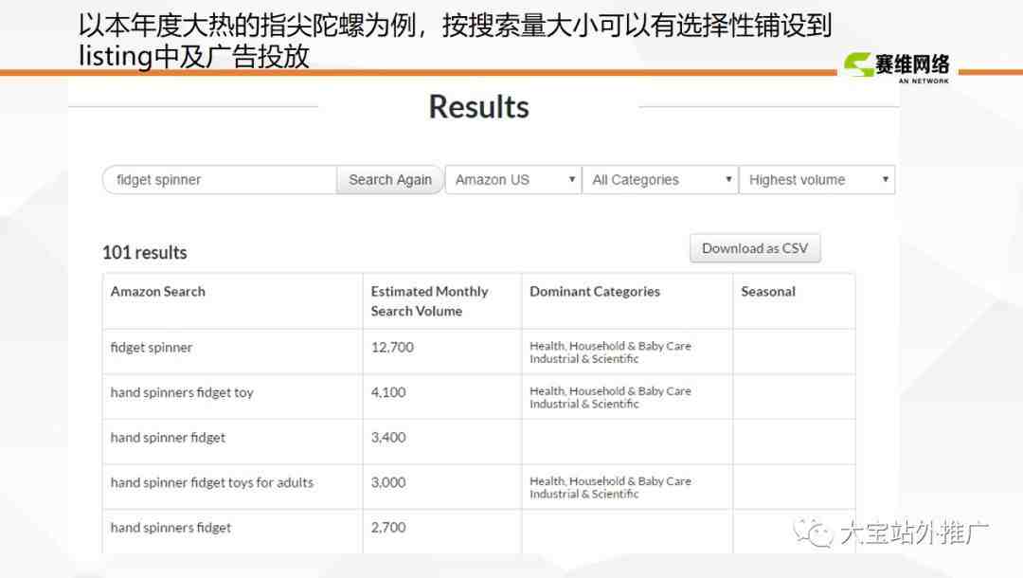The width and height of the screenshot is (1023, 578).
Task: Click the Amazon Search column header
Action: click(x=158, y=292)
